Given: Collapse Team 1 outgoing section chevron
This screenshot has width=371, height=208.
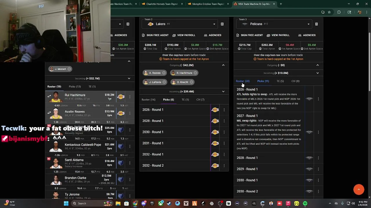Looking at the screenshot, I should pyautogui.click(x=129, y=61).
